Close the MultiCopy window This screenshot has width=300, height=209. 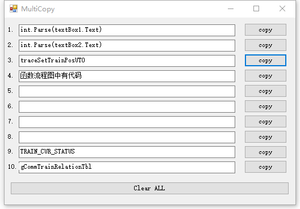click(282, 8)
